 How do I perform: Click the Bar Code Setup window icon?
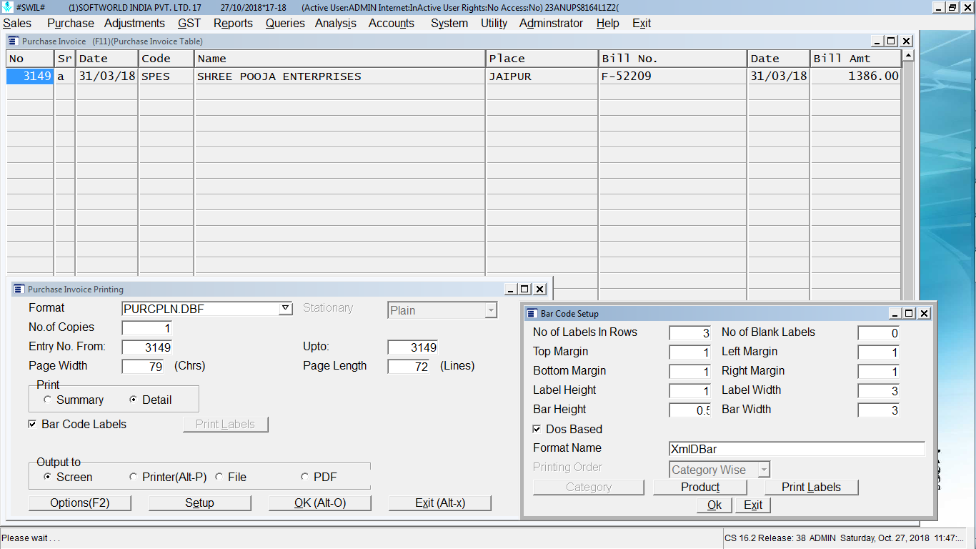[x=532, y=314]
